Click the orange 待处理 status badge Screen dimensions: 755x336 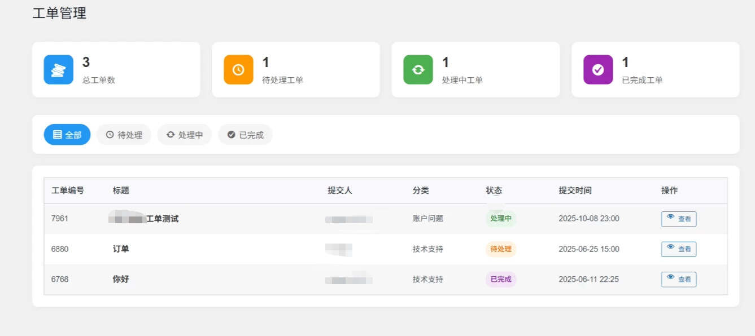point(501,249)
